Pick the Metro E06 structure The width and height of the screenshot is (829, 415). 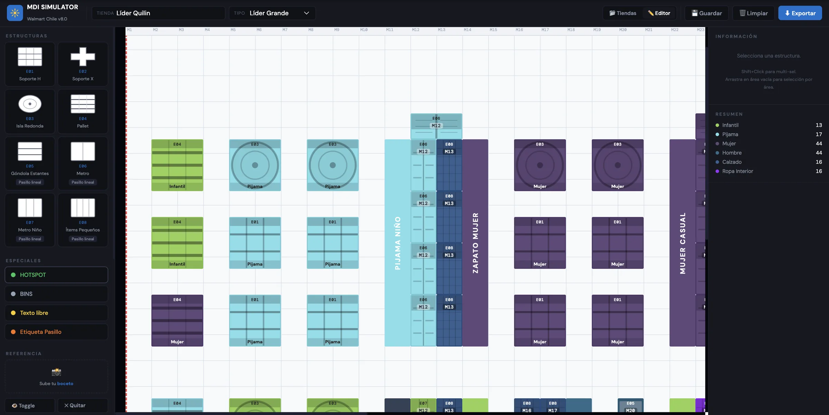(83, 163)
